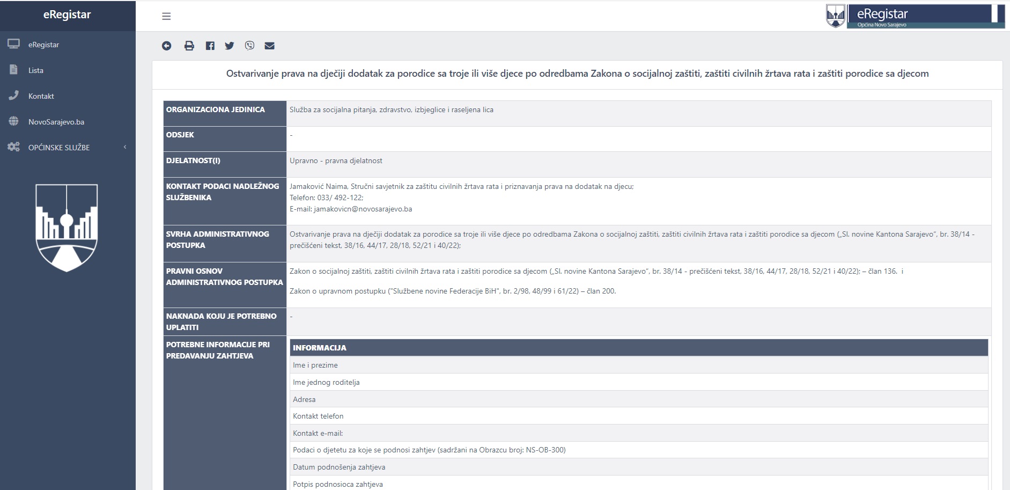Send by email envelope icon
The height and width of the screenshot is (490, 1010).
(269, 46)
